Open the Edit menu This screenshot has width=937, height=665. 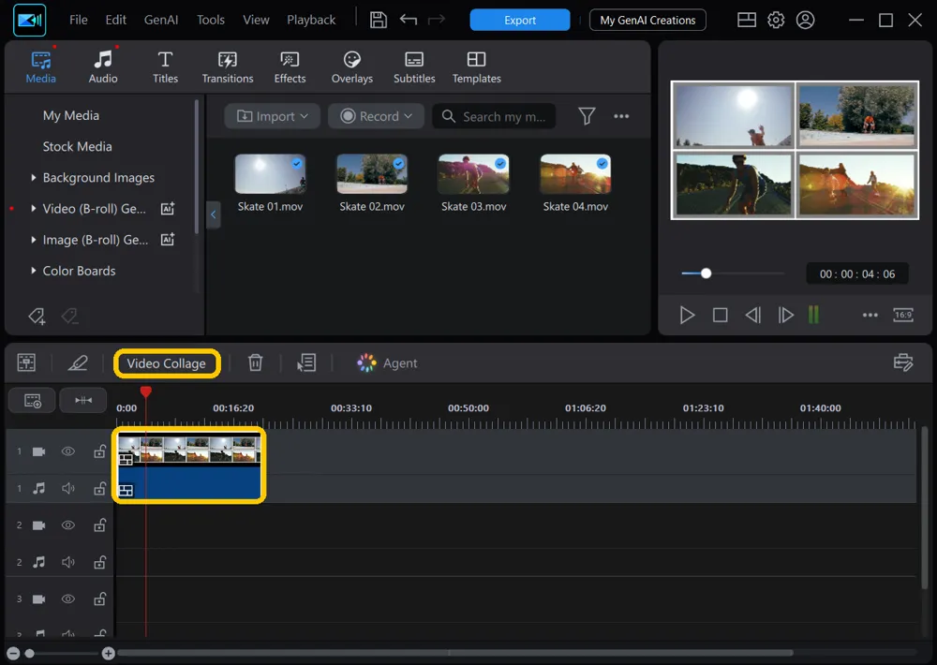click(115, 20)
